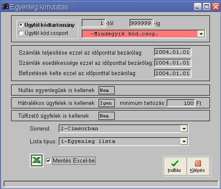The width and height of the screenshot is (221, 189).
Task: Click the Lista tipus: label
Action: tap(43, 142)
